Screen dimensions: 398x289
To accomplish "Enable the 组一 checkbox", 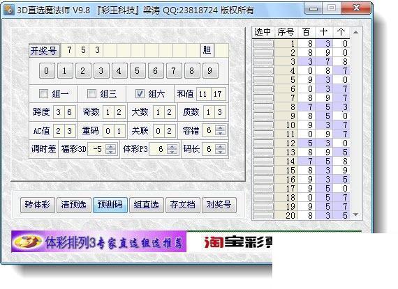I will [43, 94].
